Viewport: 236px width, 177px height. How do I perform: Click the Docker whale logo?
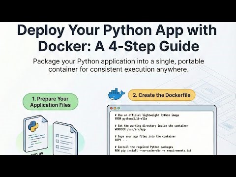pos(117,94)
